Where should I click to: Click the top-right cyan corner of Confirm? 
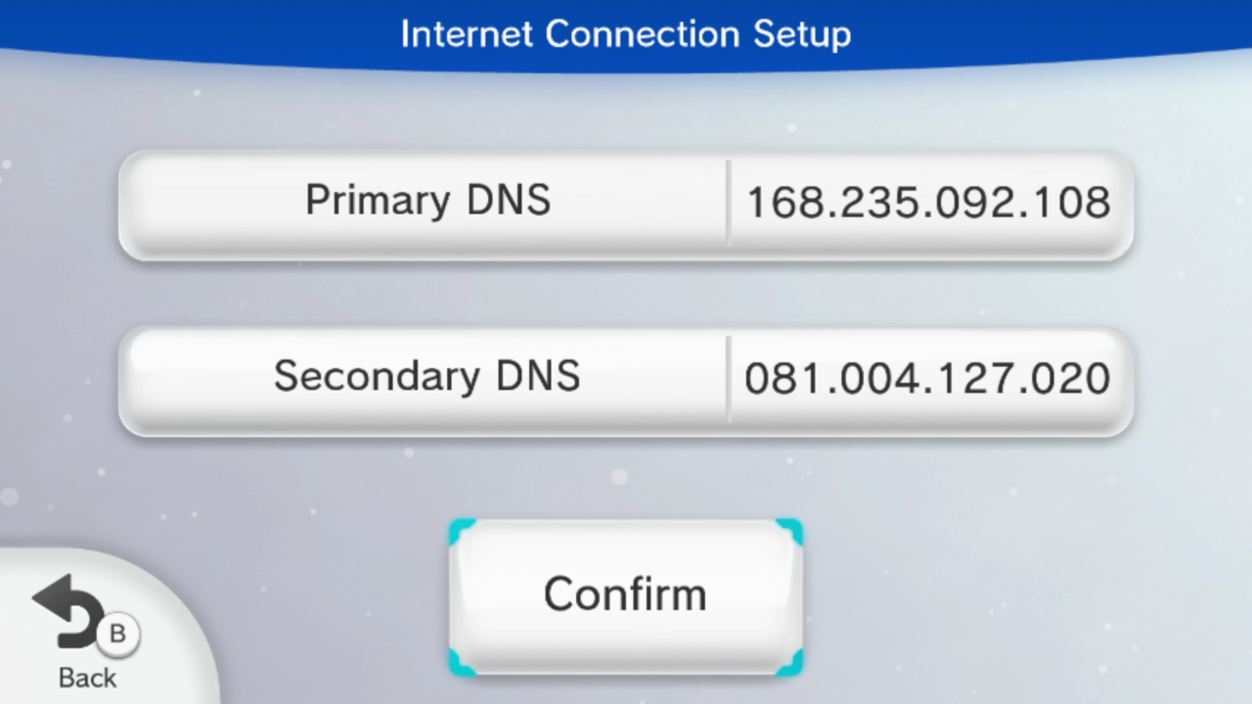tap(789, 533)
